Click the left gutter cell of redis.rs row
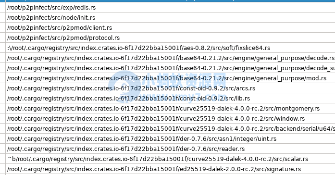335x175 pixels. coord(2,7)
